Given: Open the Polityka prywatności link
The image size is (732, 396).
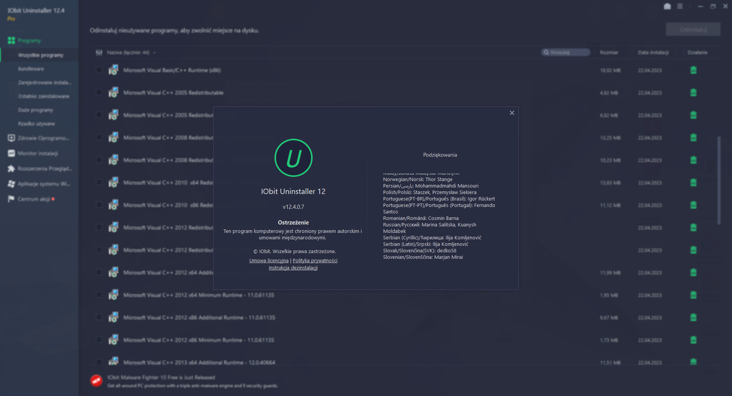Looking at the screenshot, I should pos(315,261).
